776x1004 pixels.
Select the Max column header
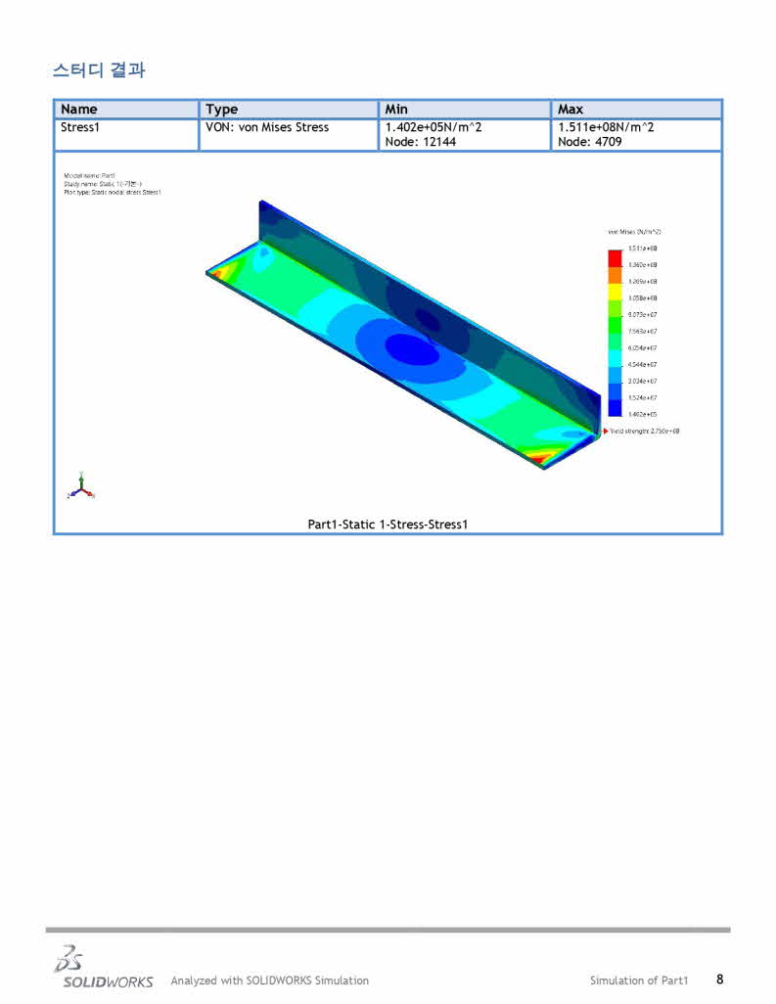pyautogui.click(x=571, y=110)
